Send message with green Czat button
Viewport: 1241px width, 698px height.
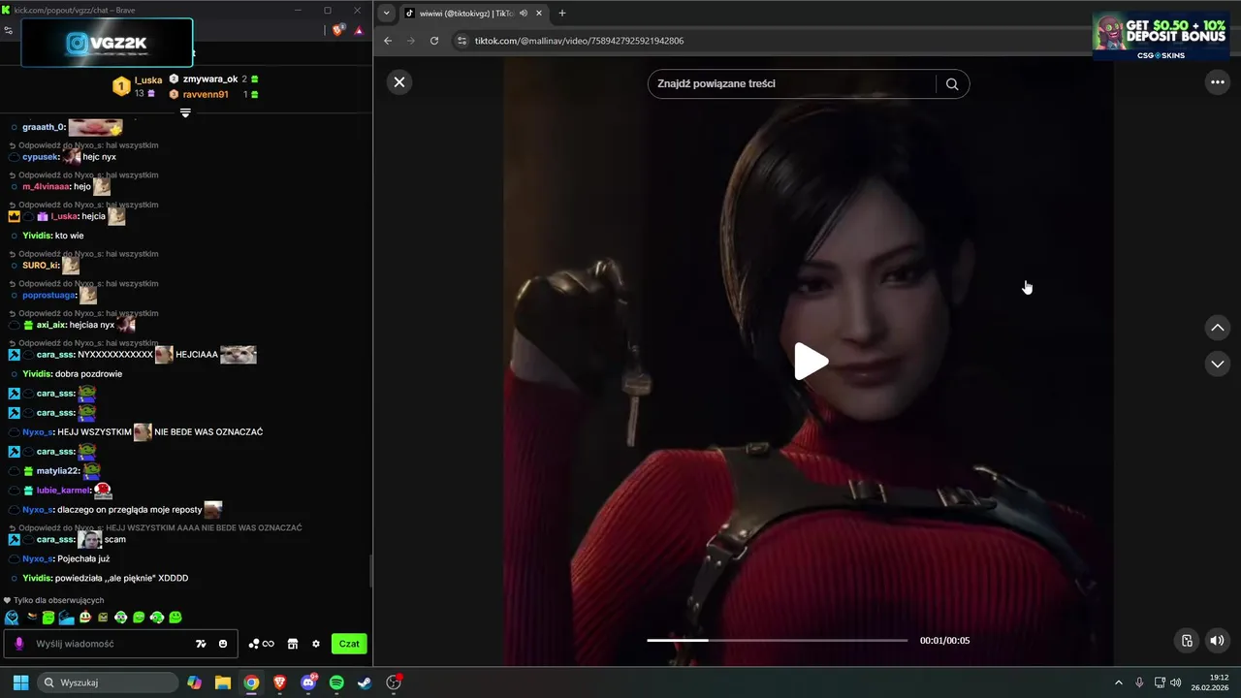click(x=349, y=644)
